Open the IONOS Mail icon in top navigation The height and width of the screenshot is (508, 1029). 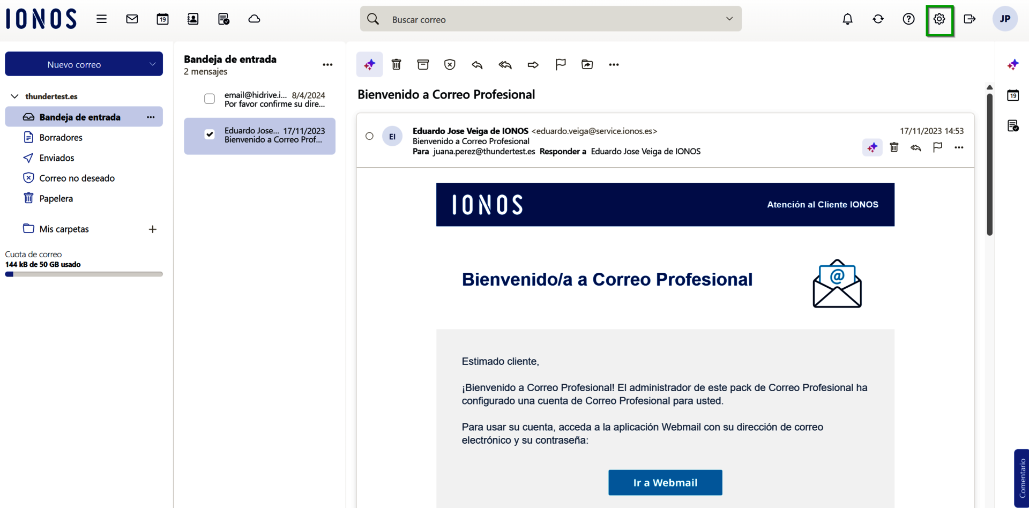tap(132, 19)
